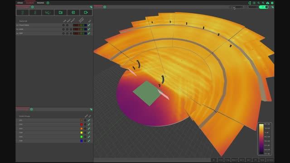Switch to the VENUE tab
The height and width of the screenshot is (163, 290).
coord(20,3)
